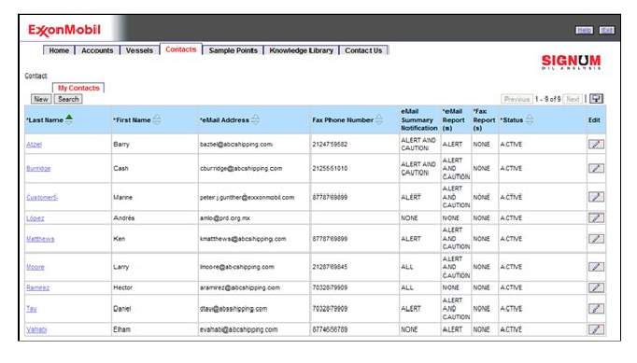Open the Burridge contact link
The width and height of the screenshot is (637, 363).
tap(38, 168)
